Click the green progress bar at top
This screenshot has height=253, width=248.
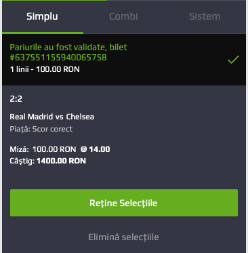tap(54, 1)
